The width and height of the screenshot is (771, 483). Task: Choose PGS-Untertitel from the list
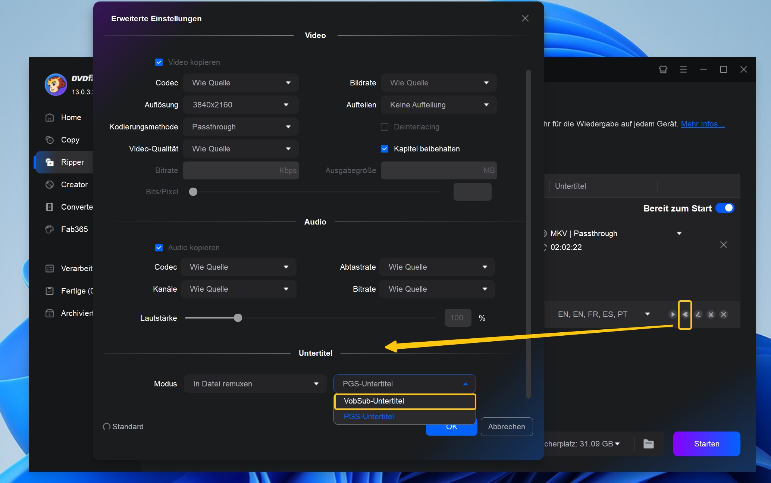point(405,417)
